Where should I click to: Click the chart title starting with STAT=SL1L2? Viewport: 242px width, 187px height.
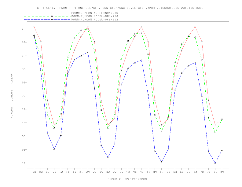(120, 8)
